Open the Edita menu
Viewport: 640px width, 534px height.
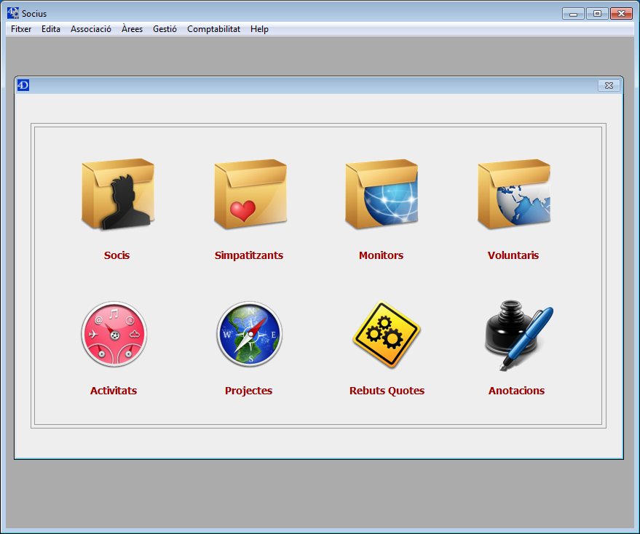pyautogui.click(x=51, y=29)
